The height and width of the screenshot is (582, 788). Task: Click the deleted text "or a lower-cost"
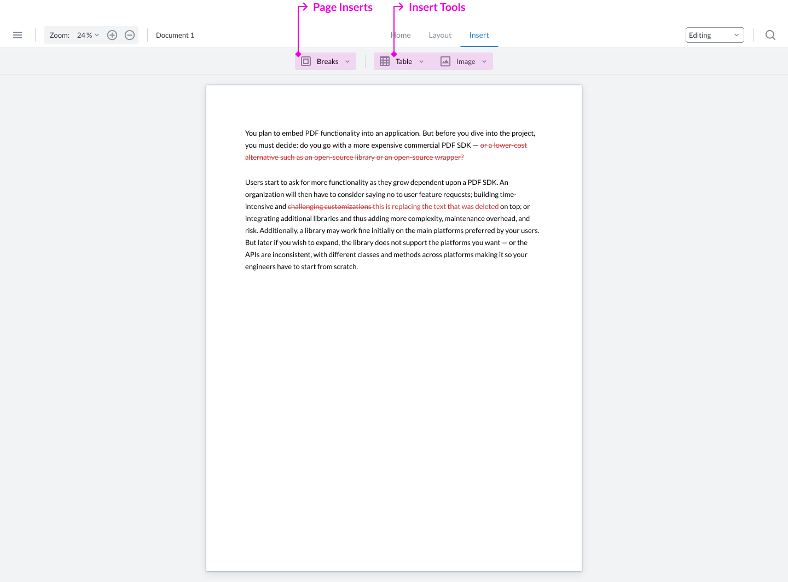point(503,145)
